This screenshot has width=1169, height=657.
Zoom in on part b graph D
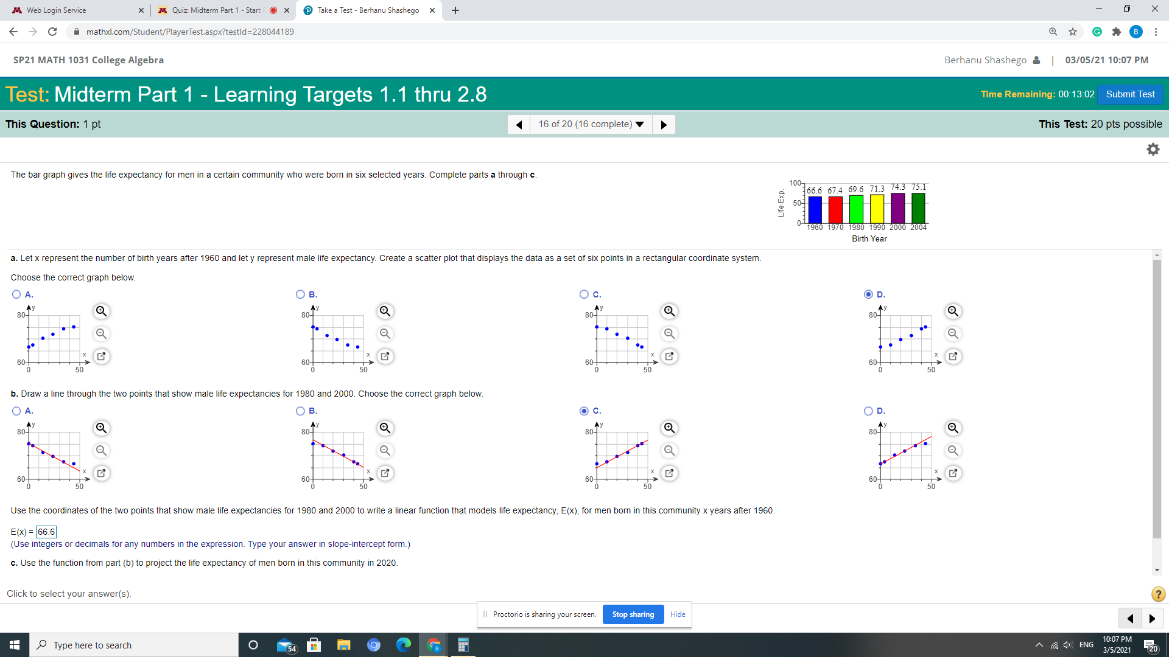pyautogui.click(x=953, y=428)
